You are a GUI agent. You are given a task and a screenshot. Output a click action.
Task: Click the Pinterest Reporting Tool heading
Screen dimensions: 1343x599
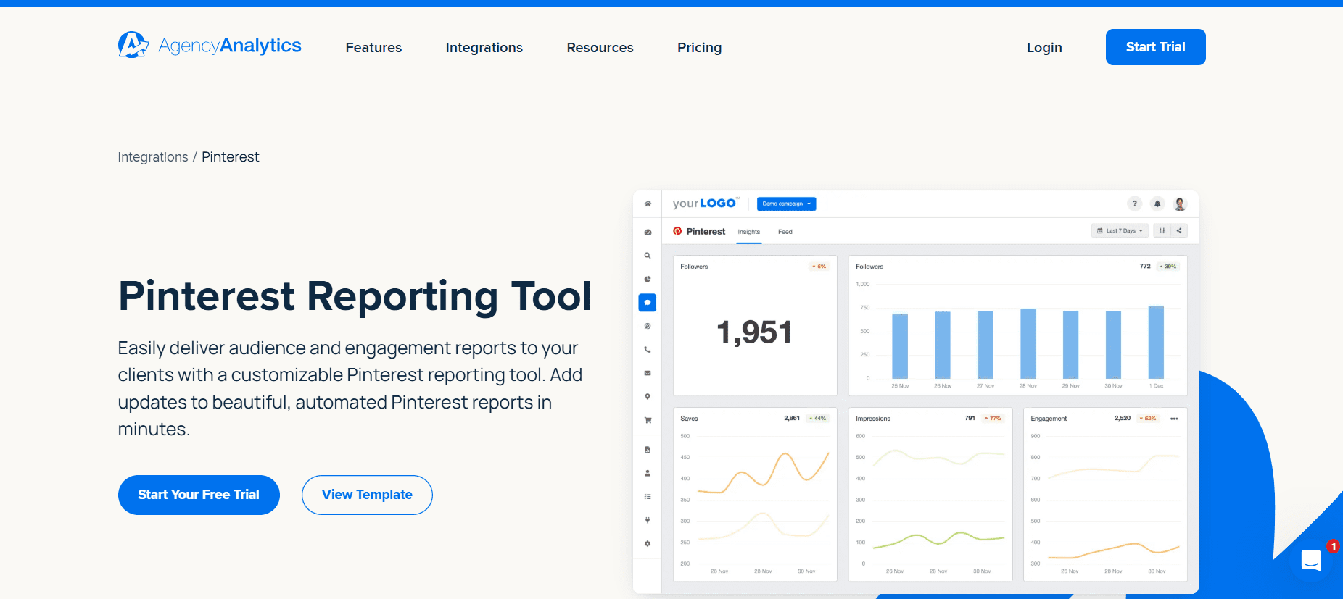tap(355, 296)
